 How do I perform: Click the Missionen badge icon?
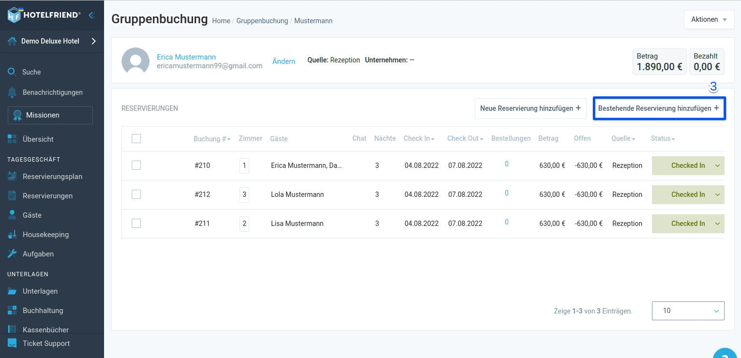[x=17, y=115]
